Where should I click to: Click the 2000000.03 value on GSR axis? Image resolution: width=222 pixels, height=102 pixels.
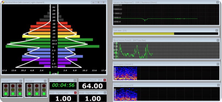pyautogui.click(x=118, y=5)
